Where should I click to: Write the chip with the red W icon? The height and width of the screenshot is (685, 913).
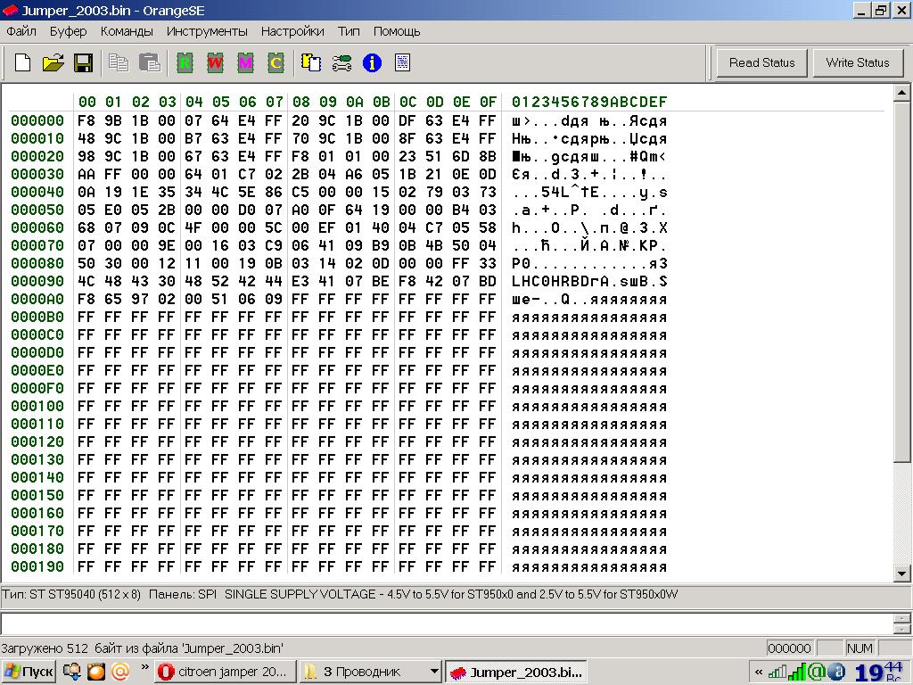pos(215,62)
